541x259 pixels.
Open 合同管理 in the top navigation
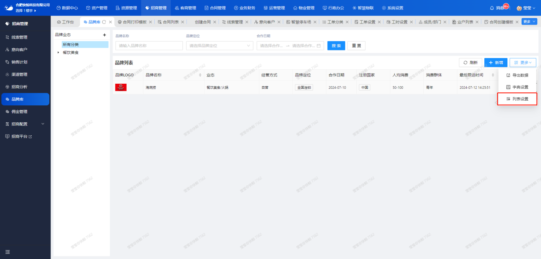215,8
